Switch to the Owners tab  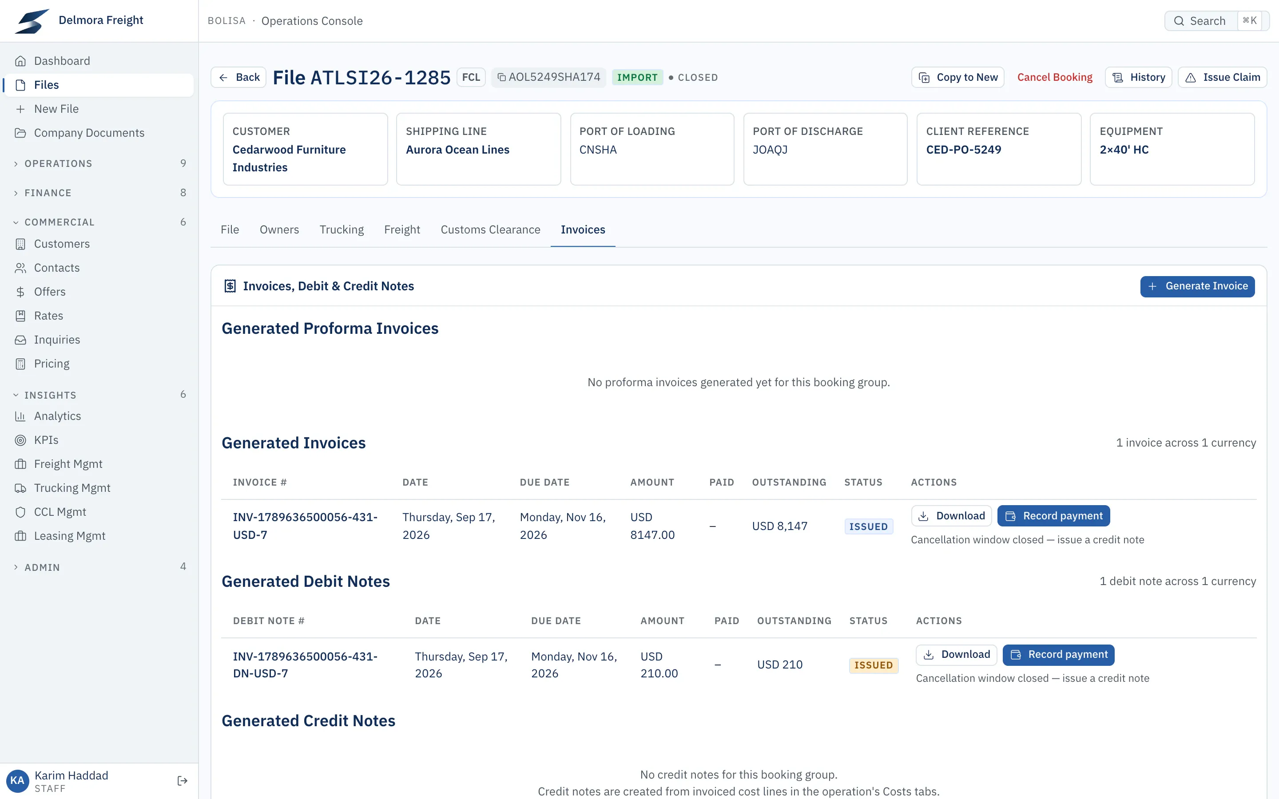pos(279,229)
